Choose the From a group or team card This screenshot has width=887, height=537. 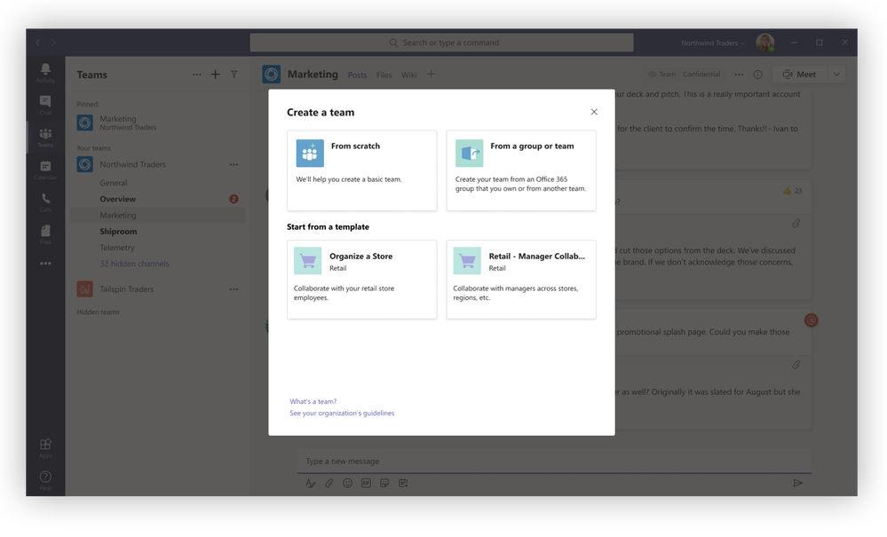tap(521, 170)
